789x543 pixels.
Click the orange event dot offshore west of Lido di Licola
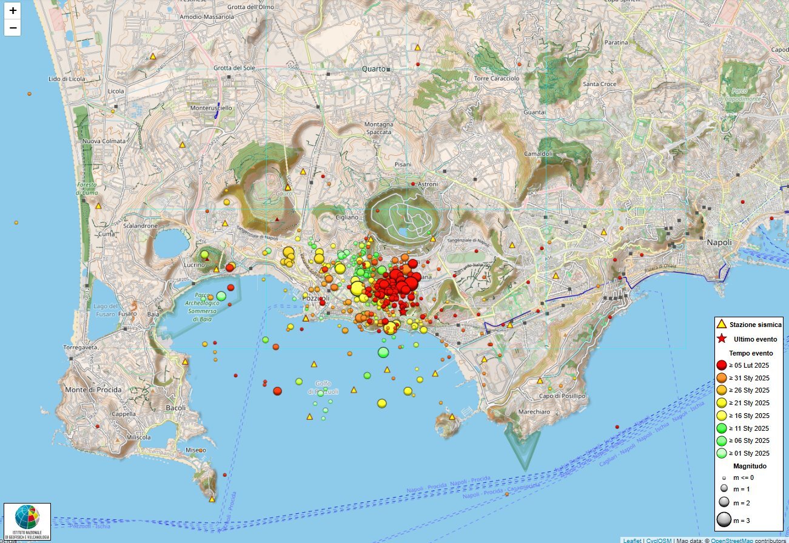[x=29, y=94]
